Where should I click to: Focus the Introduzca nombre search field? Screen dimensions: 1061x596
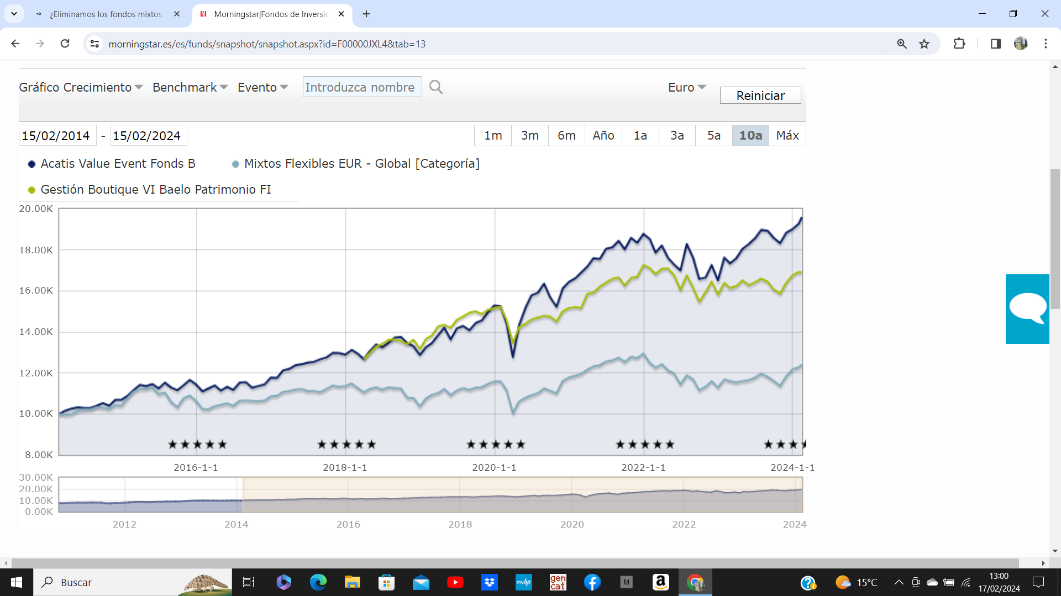(362, 87)
